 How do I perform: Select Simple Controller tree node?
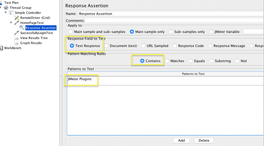[x=28, y=13]
